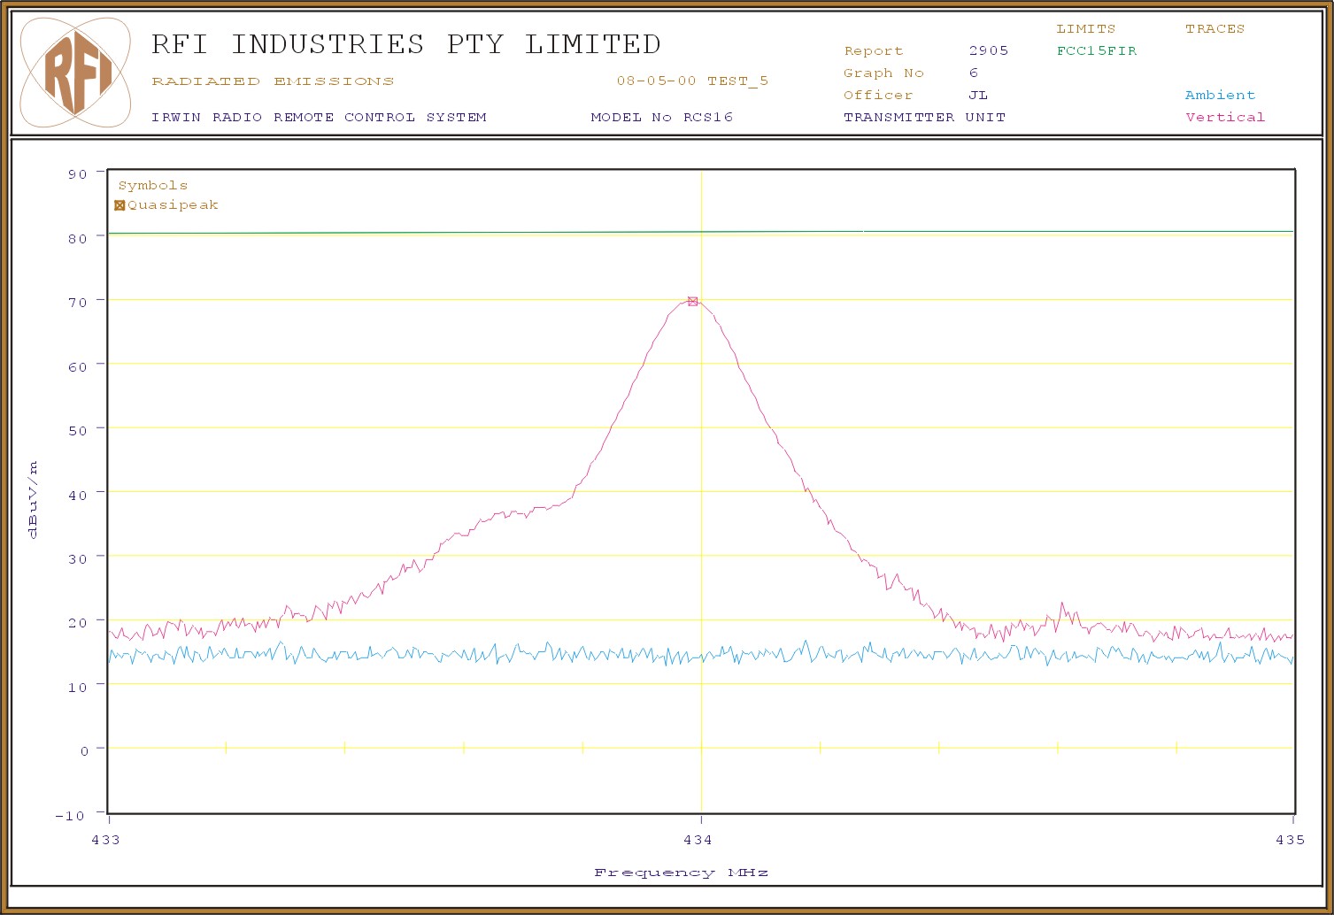Click the RFI INDUSTRIES PTY LIMITED title
Viewport: 1334px width, 915px height.
click(x=405, y=44)
